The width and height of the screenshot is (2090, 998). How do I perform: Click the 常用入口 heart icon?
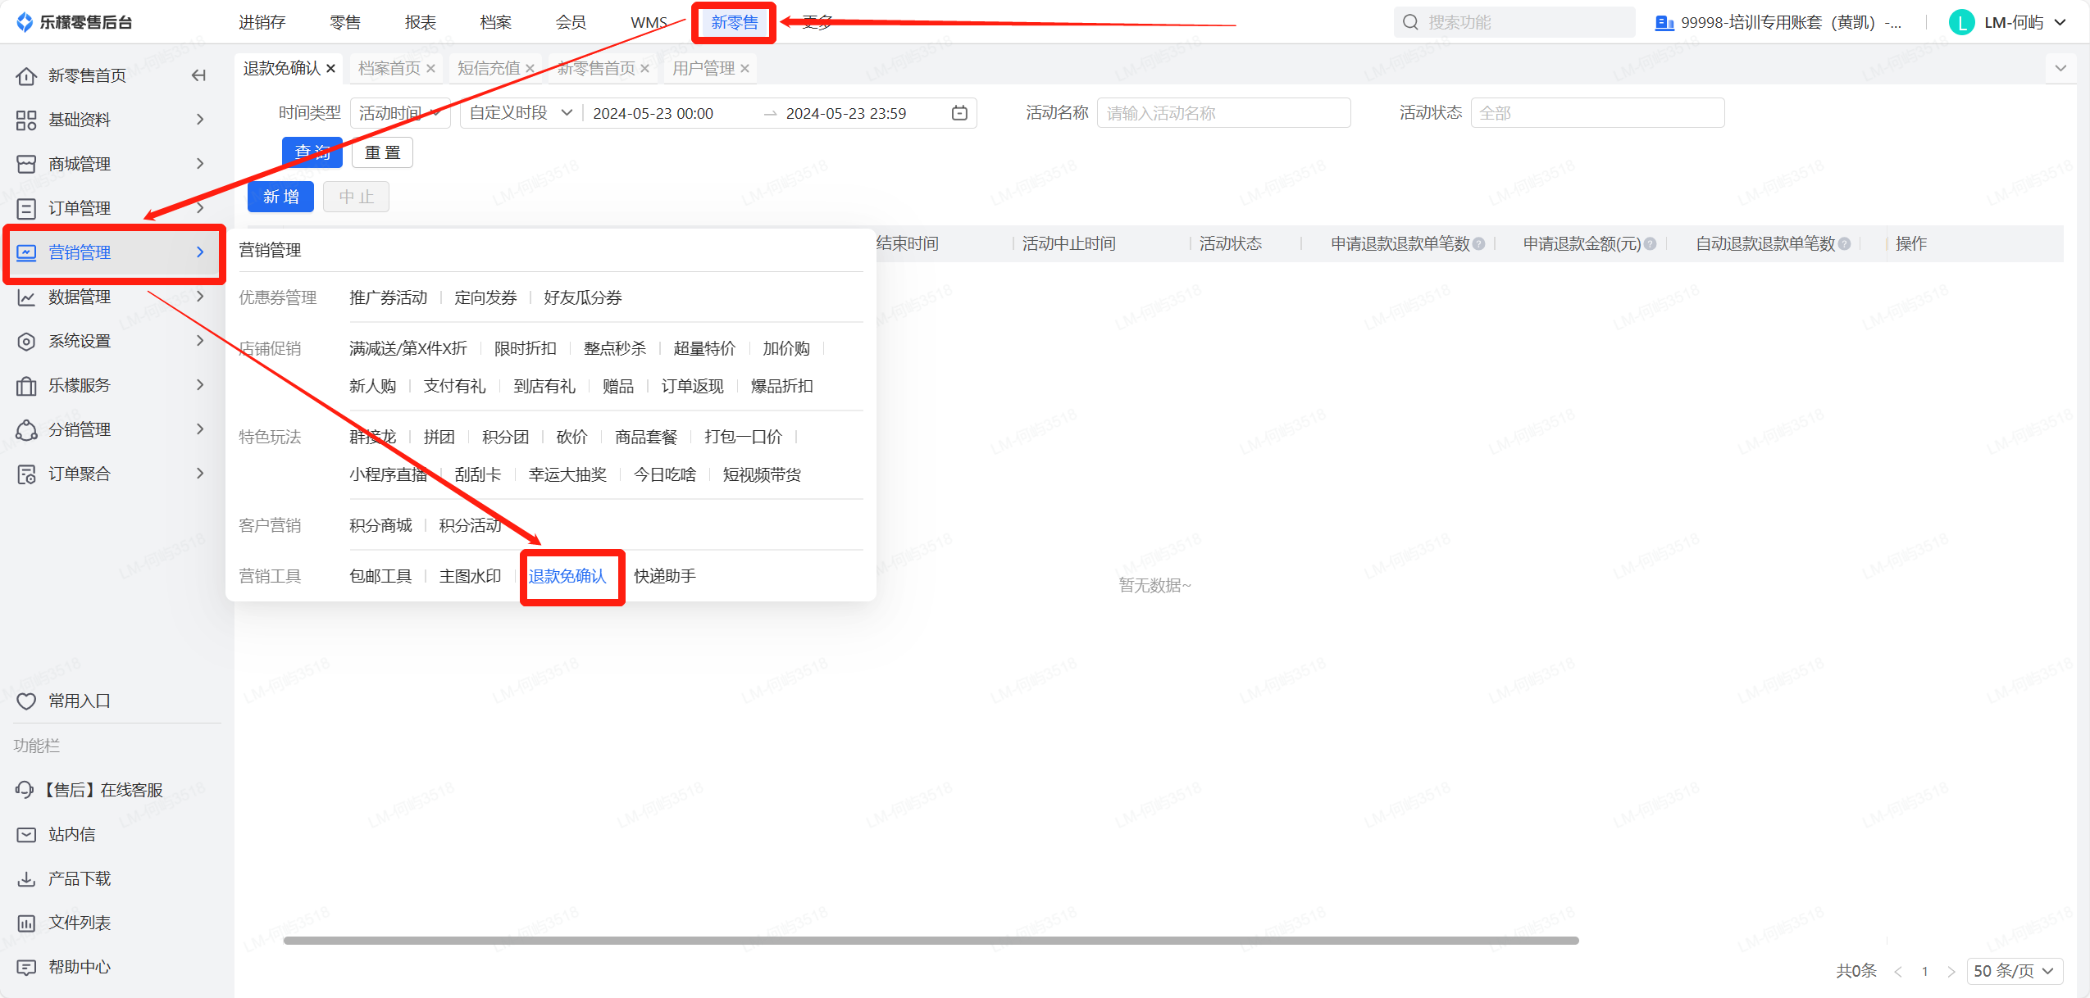26,701
